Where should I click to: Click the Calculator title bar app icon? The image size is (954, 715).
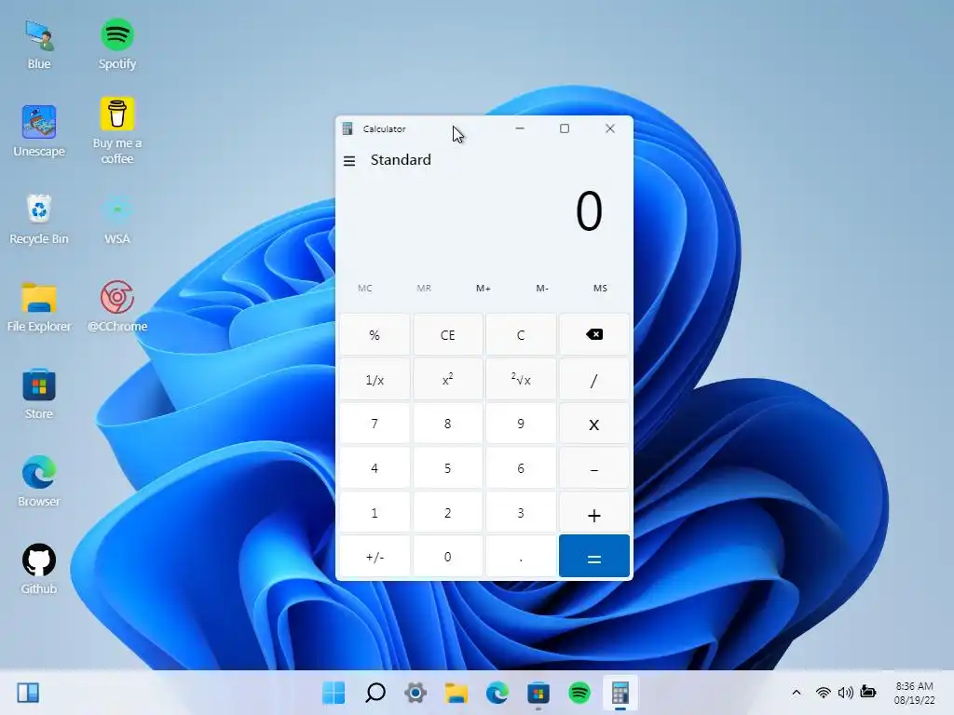348,128
